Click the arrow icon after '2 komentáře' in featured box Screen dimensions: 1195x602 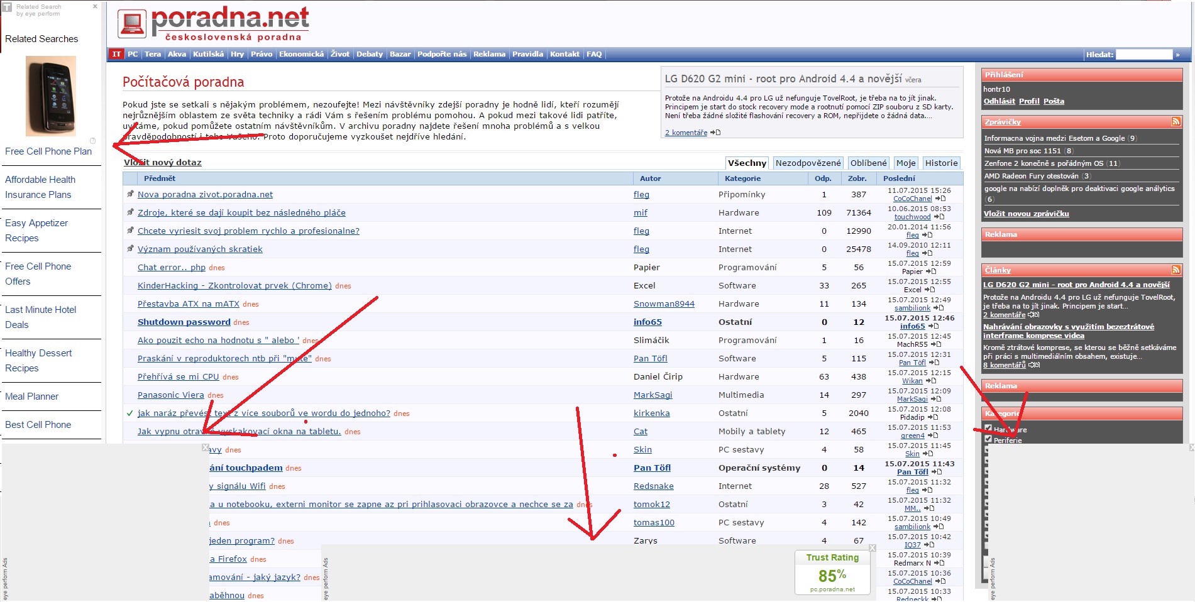pyautogui.click(x=715, y=133)
